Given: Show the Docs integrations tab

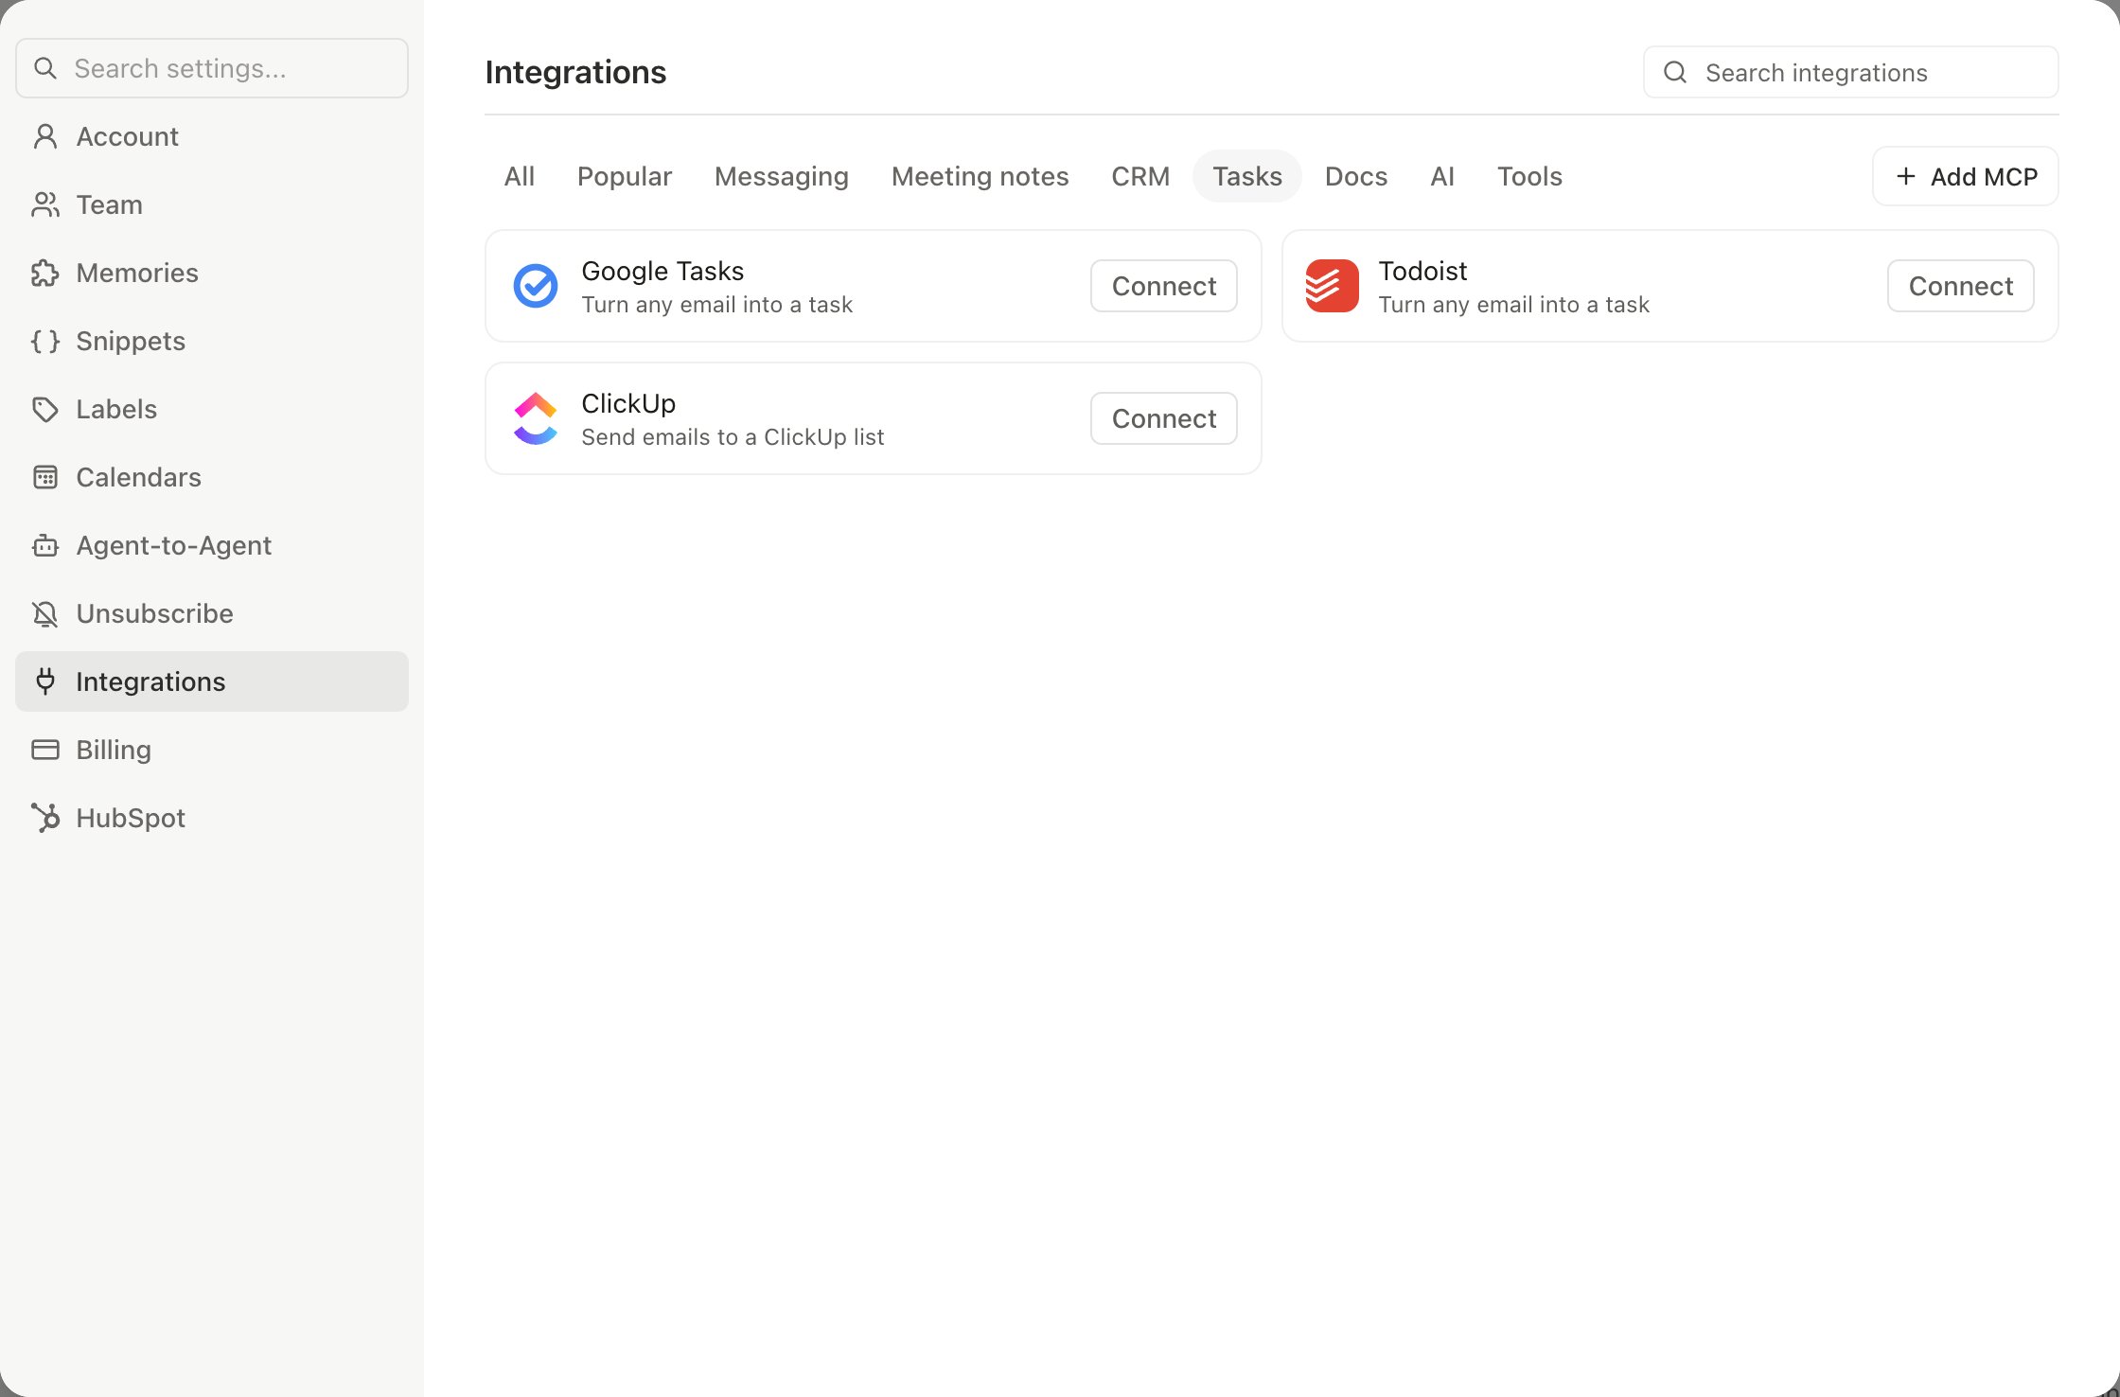Looking at the screenshot, I should 1356,176.
